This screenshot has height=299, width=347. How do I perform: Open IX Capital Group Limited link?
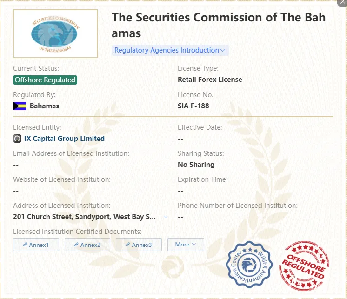(x=64, y=139)
